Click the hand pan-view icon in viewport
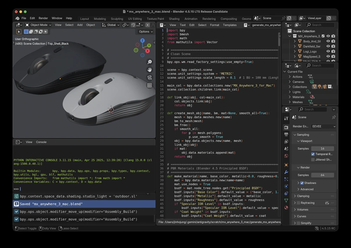The height and width of the screenshot is (248, 351). click(x=150, y=70)
